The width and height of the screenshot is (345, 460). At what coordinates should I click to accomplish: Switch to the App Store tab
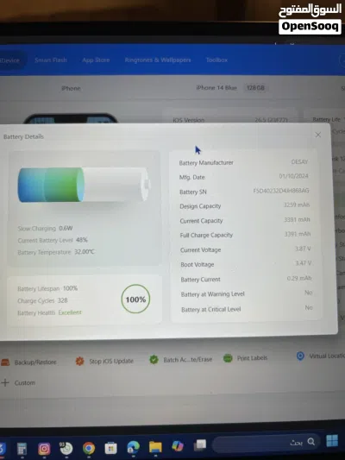(96, 60)
